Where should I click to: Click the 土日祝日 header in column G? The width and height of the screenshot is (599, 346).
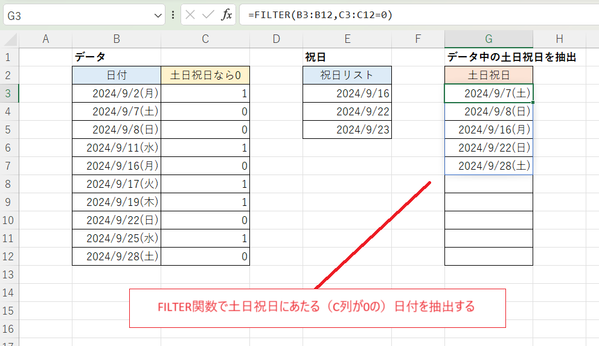point(488,75)
